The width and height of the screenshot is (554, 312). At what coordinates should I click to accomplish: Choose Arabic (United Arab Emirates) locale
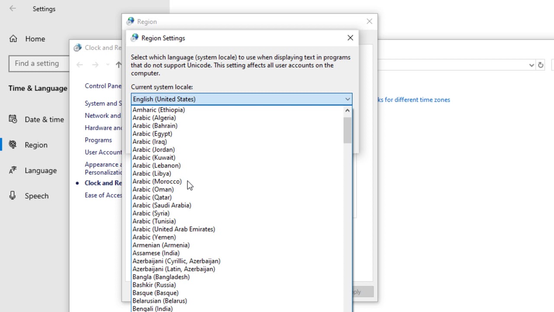237,229
